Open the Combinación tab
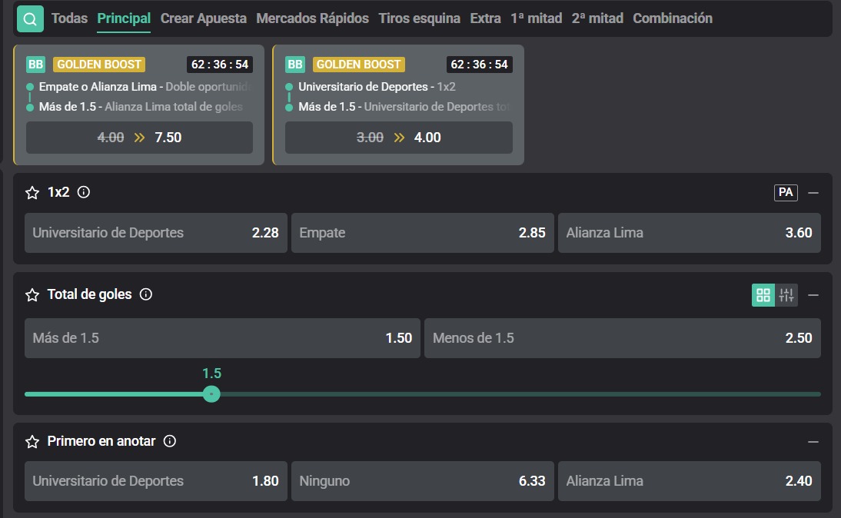Screen dimensions: 841x518 click(673, 18)
